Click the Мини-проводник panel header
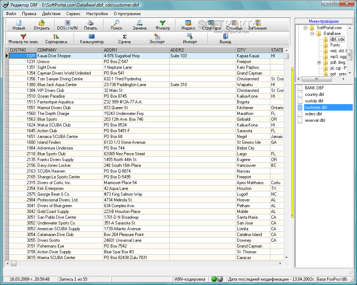The image size is (357, 285). tap(324, 21)
